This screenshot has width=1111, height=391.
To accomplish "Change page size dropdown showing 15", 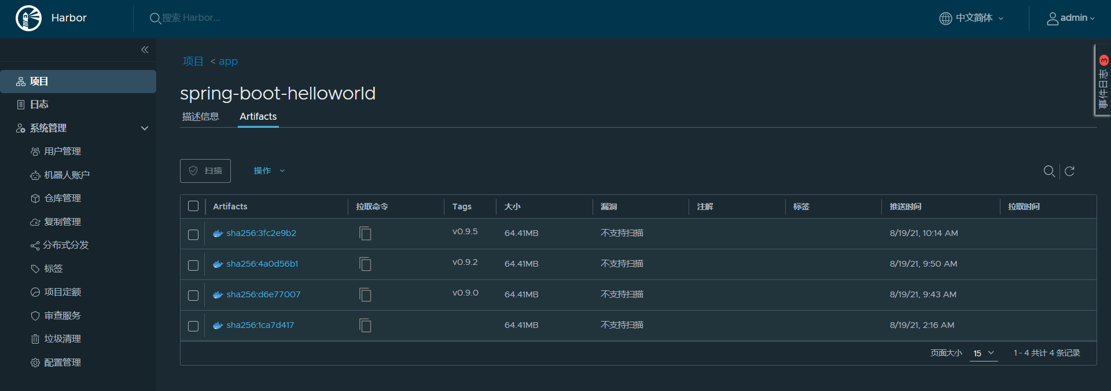I will [984, 353].
